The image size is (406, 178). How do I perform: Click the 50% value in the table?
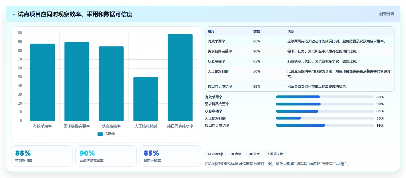pos(257,71)
